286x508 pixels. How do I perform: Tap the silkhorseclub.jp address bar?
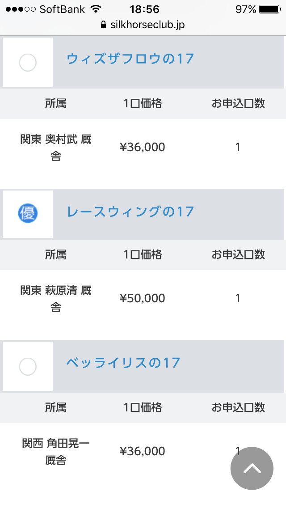[x=147, y=25]
